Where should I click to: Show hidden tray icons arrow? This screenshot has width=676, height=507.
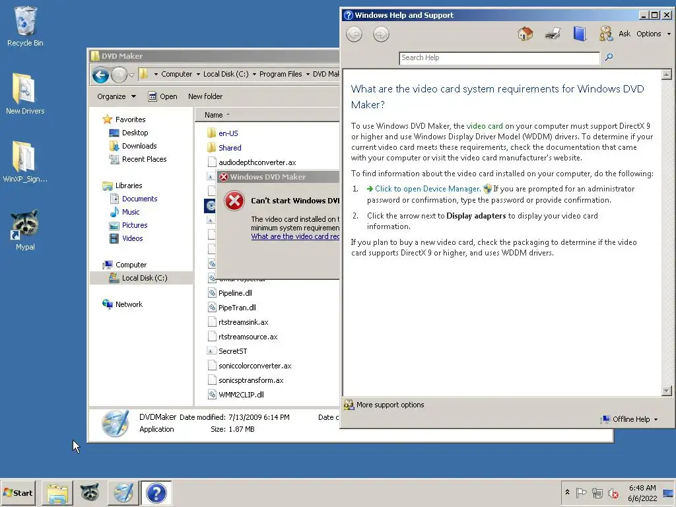[x=567, y=492]
